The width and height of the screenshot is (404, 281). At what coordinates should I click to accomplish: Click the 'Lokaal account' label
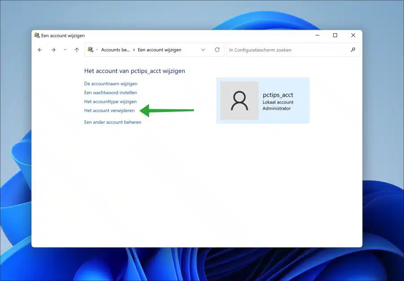click(x=278, y=102)
